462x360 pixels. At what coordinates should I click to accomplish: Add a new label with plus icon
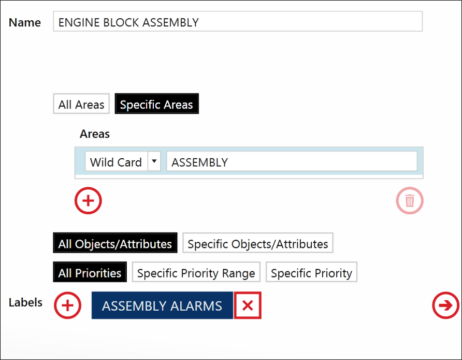pos(67,306)
